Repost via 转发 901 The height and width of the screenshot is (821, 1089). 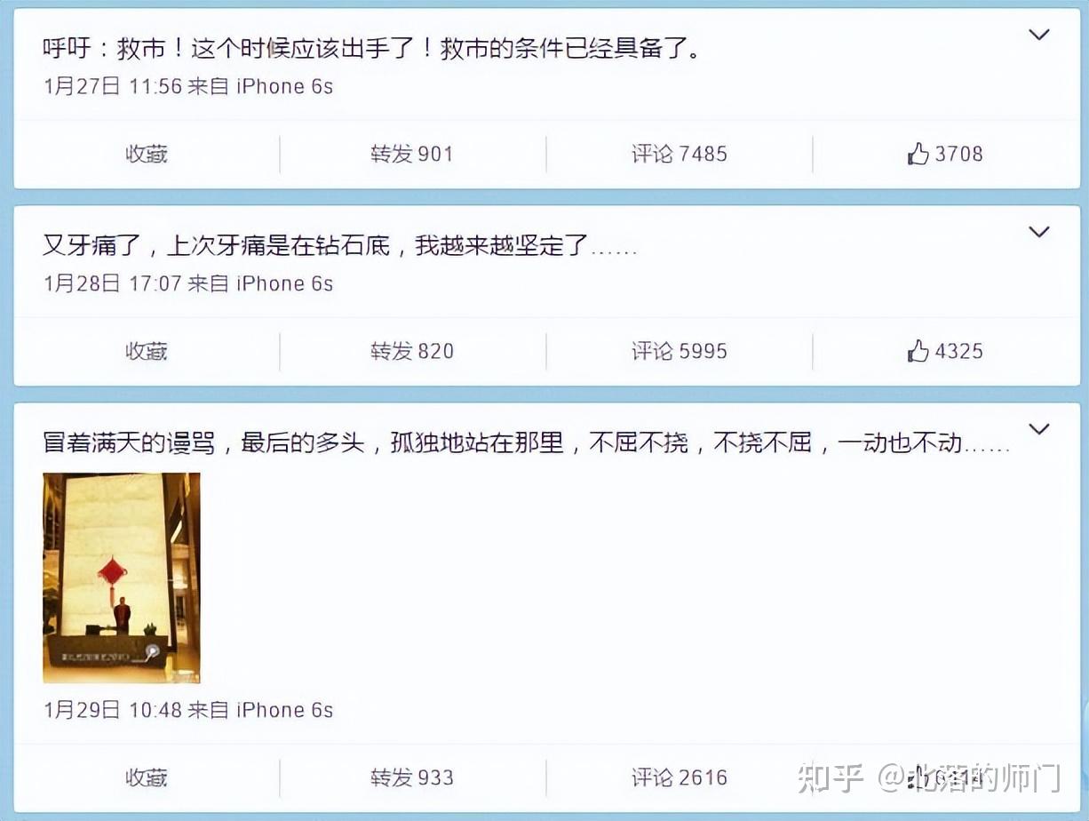pyautogui.click(x=412, y=154)
